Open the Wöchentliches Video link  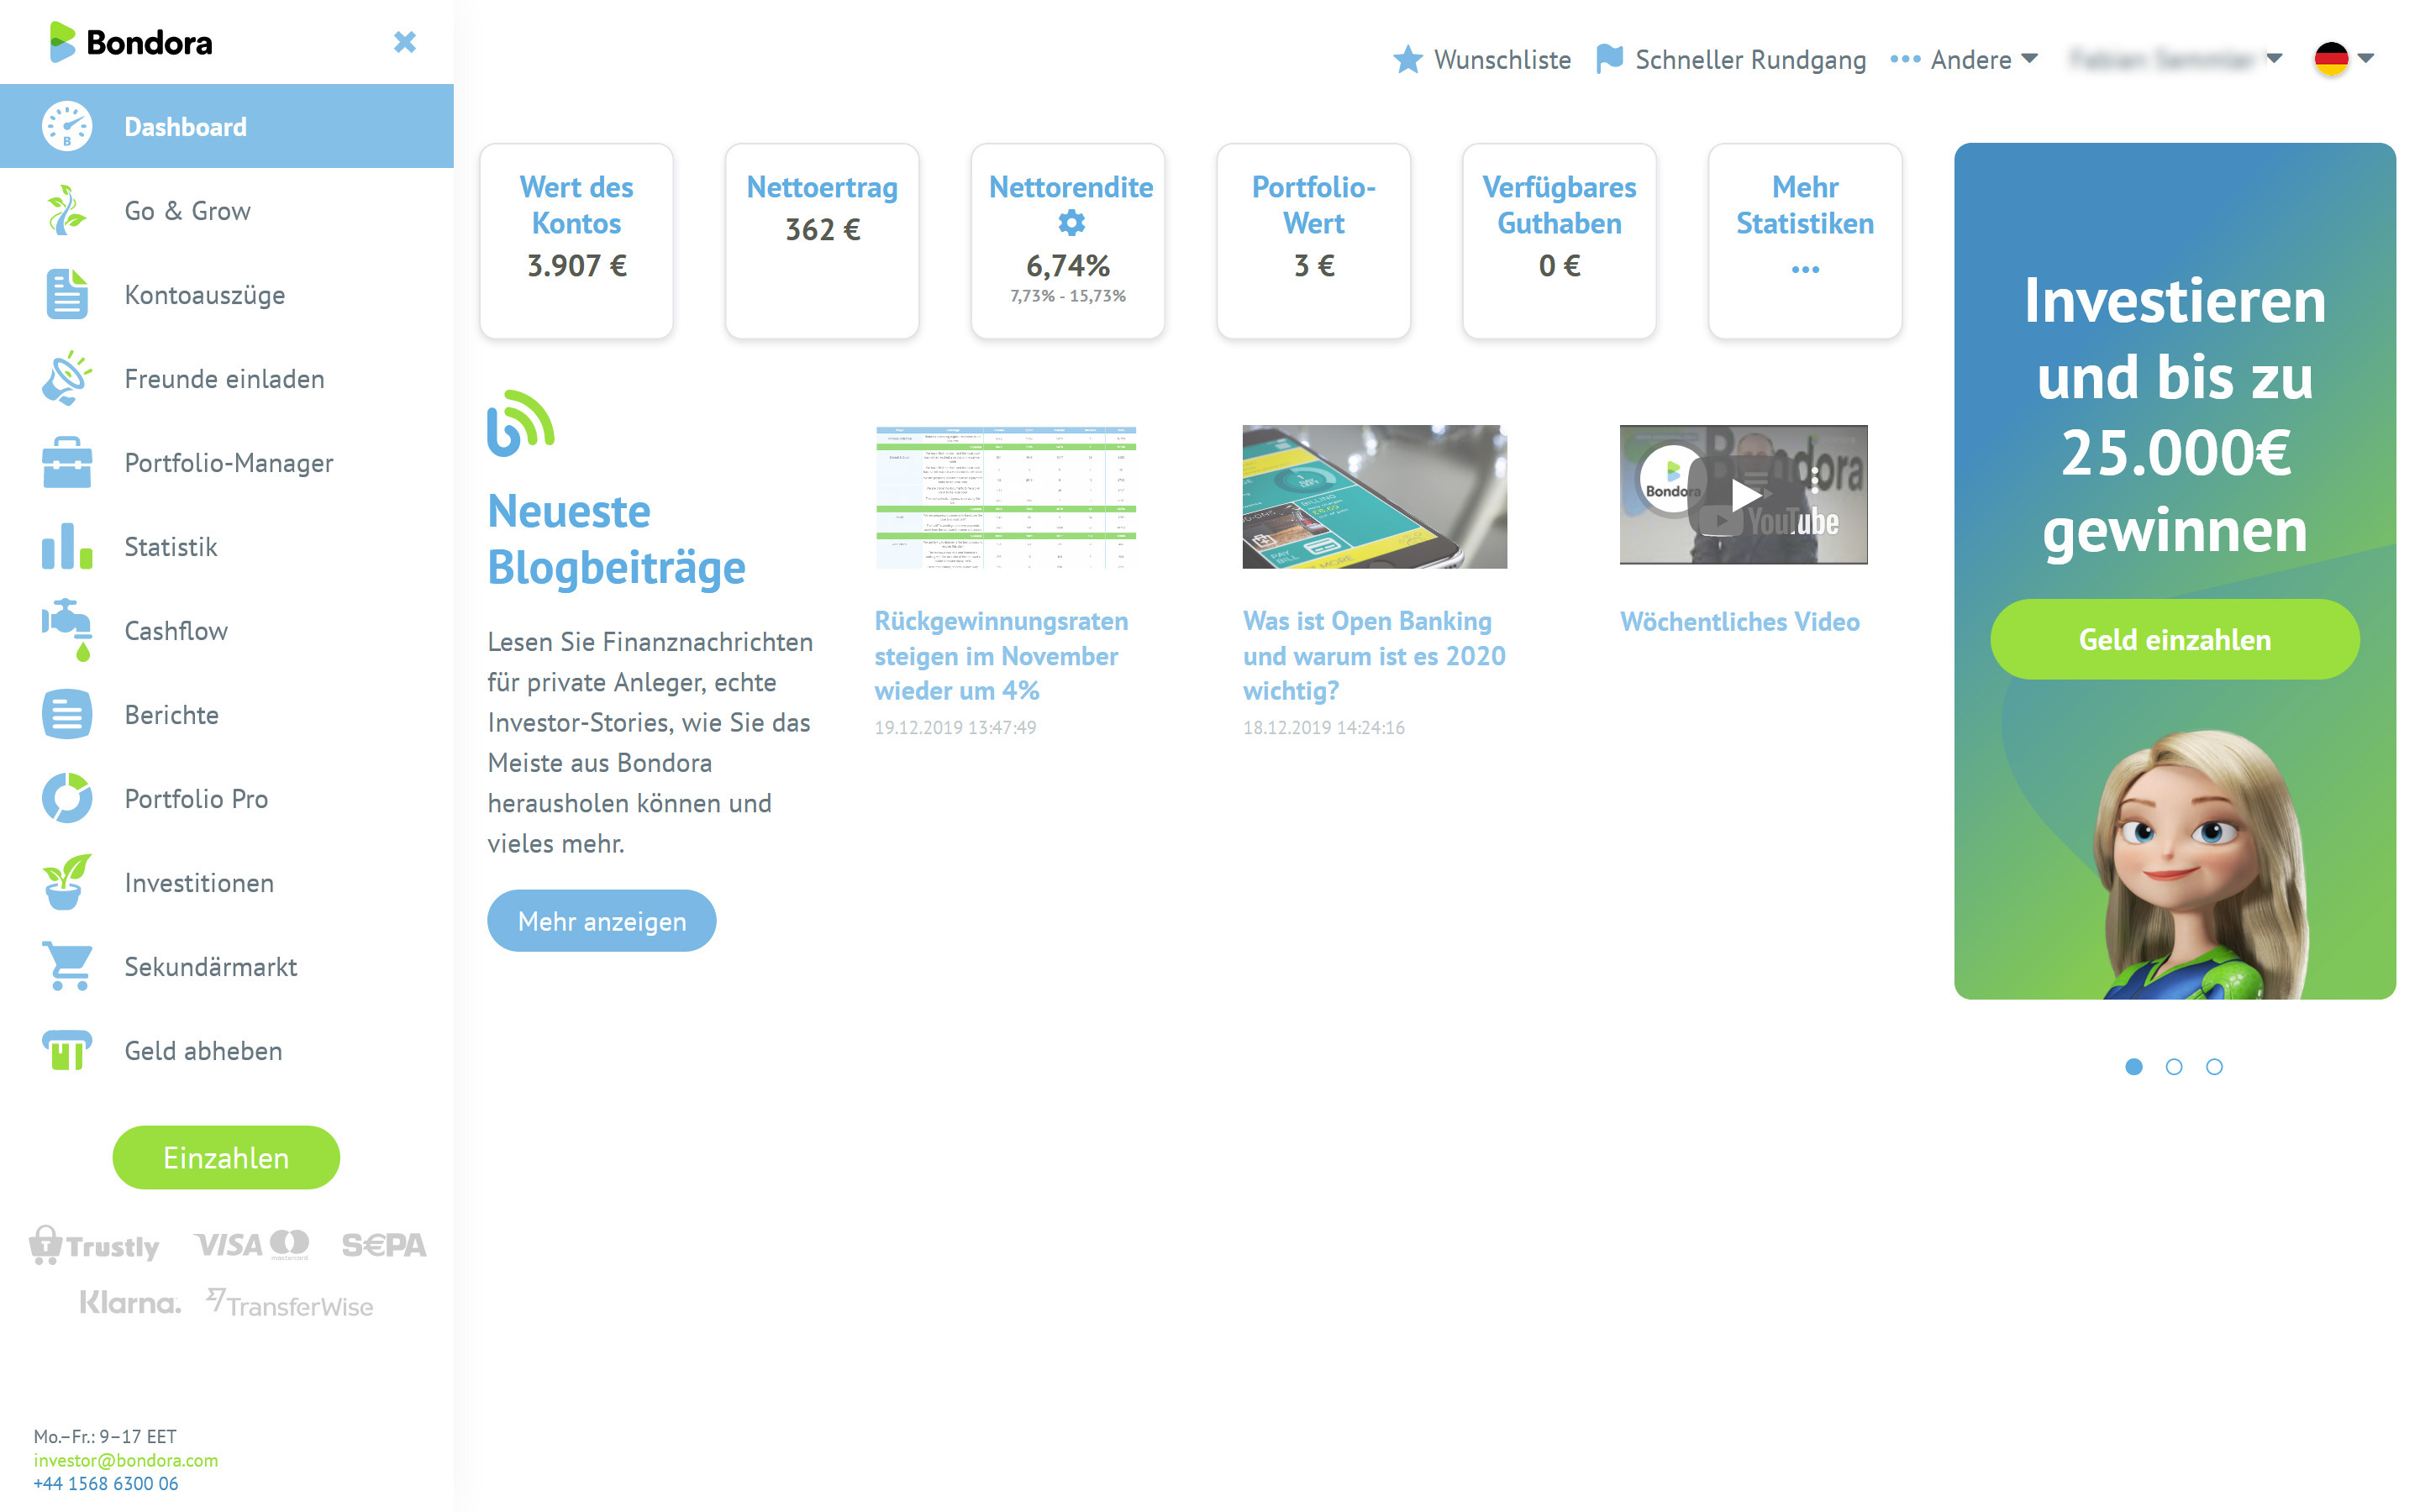(1740, 621)
